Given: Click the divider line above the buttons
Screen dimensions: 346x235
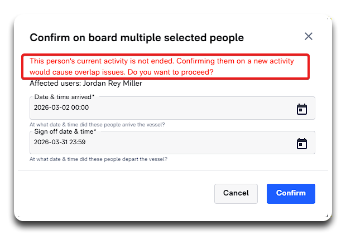Looking at the screenshot, I should tap(173, 170).
